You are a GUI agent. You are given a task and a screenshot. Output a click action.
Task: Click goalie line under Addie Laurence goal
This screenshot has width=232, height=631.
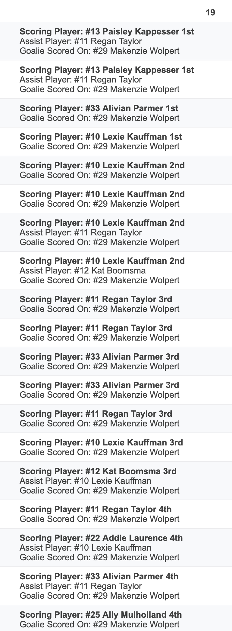click(x=99, y=557)
